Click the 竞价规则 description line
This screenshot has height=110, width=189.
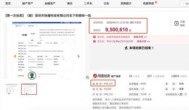122,99
